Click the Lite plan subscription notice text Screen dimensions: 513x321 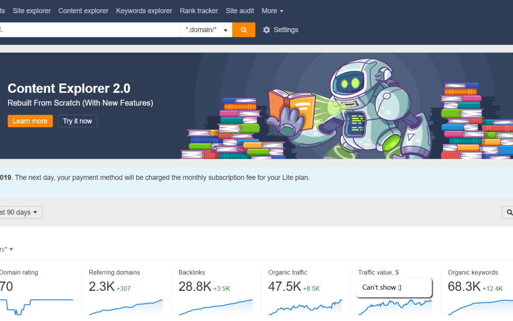(x=155, y=177)
